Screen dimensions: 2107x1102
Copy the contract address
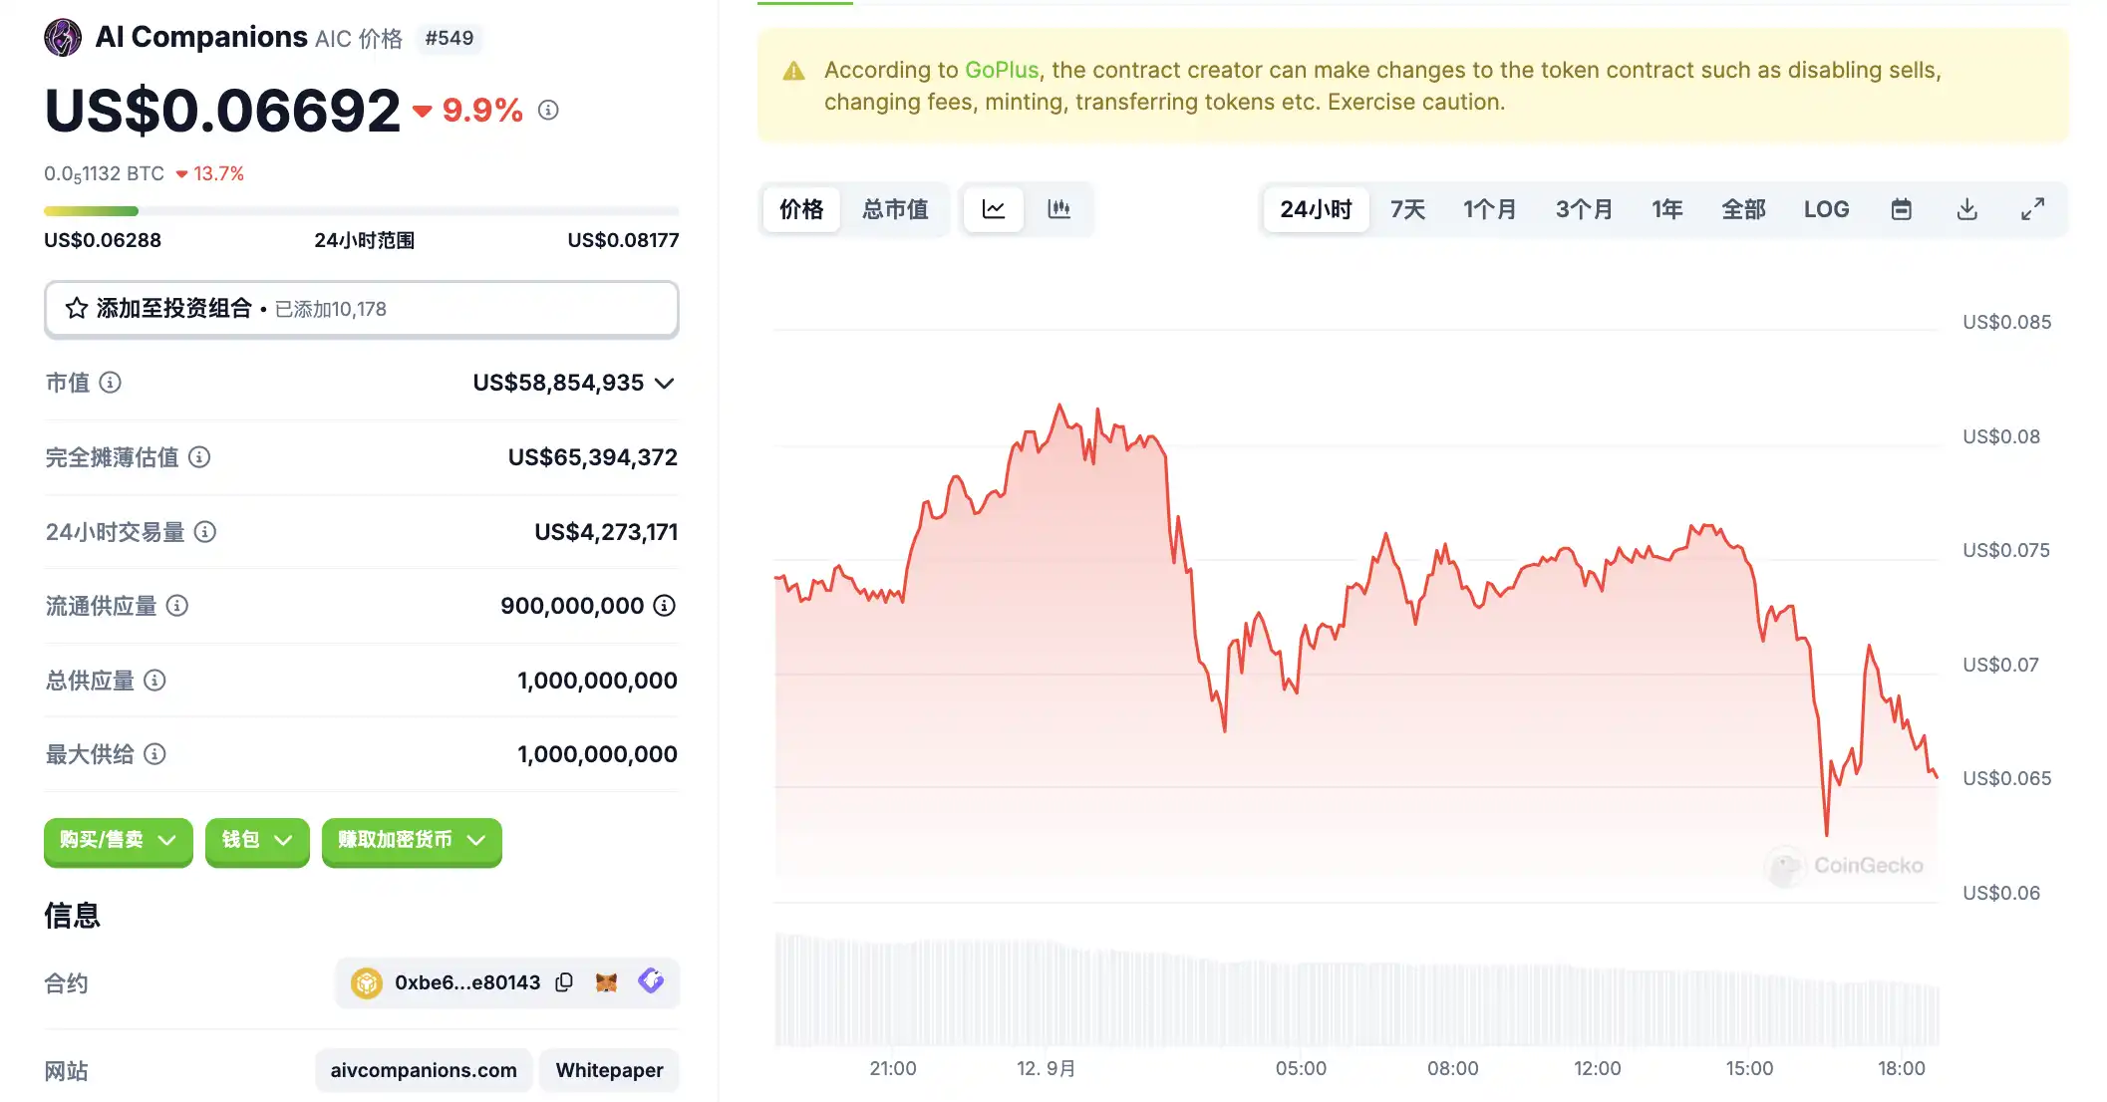pos(564,982)
